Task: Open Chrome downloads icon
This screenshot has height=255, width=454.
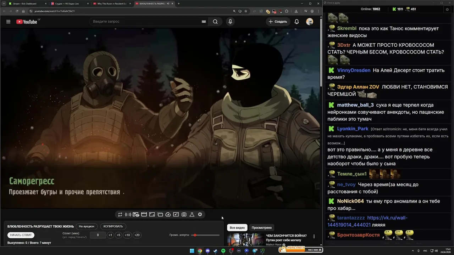Action: click(x=296, y=11)
